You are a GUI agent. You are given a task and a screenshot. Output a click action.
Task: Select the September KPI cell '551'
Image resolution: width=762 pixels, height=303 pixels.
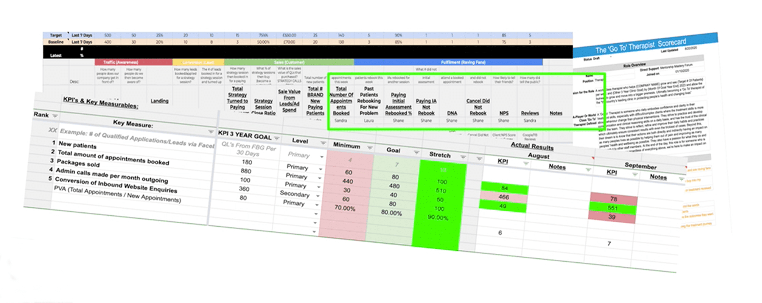coord(612,208)
